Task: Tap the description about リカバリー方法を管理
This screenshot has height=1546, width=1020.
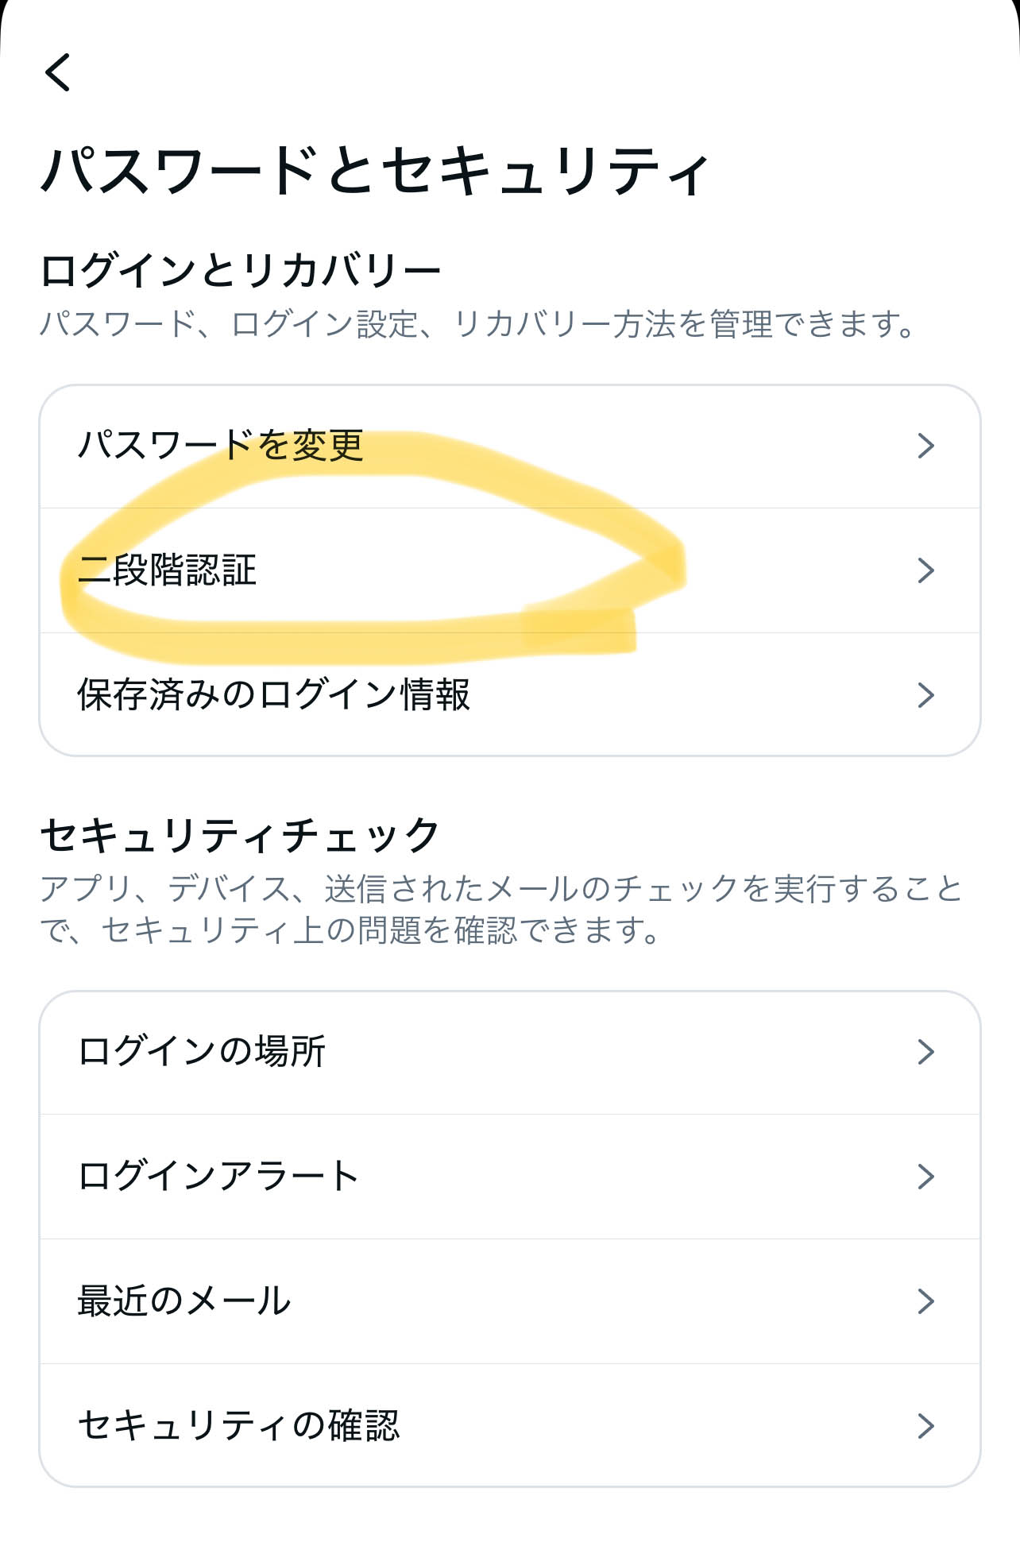Action: tap(478, 324)
